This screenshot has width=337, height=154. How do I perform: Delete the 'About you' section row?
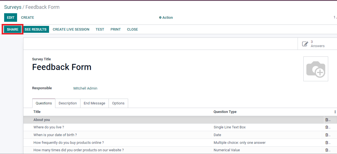click(x=327, y=120)
